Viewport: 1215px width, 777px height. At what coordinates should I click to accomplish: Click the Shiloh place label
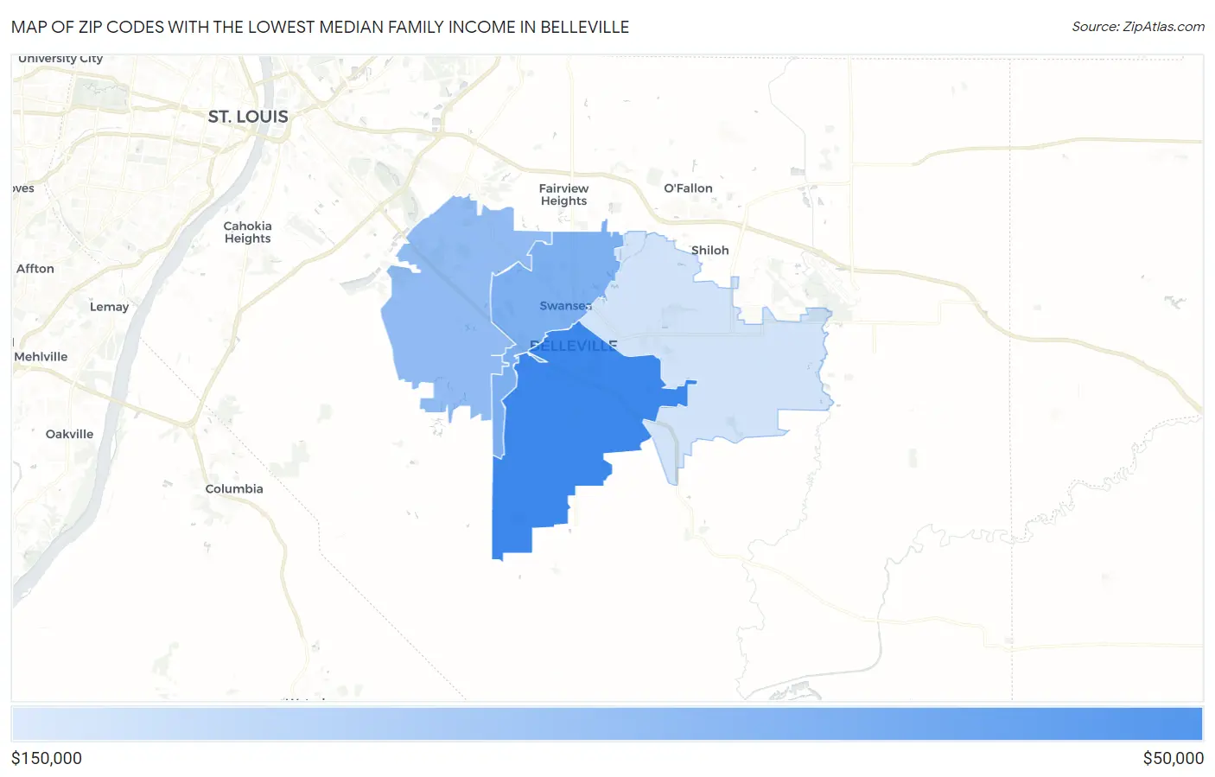point(709,251)
